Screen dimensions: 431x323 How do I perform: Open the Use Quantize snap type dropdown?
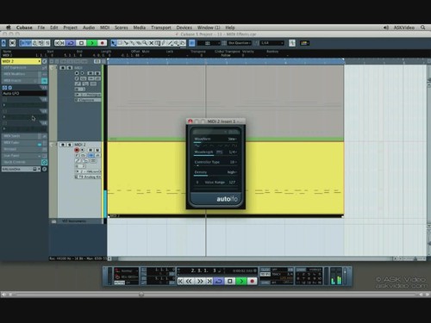[x=240, y=43]
